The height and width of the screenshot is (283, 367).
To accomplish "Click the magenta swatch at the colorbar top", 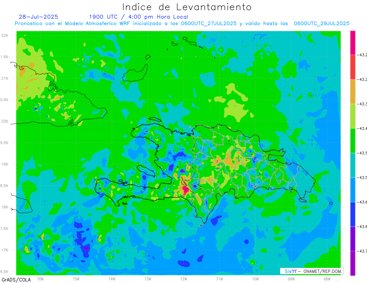I will 353,43.
